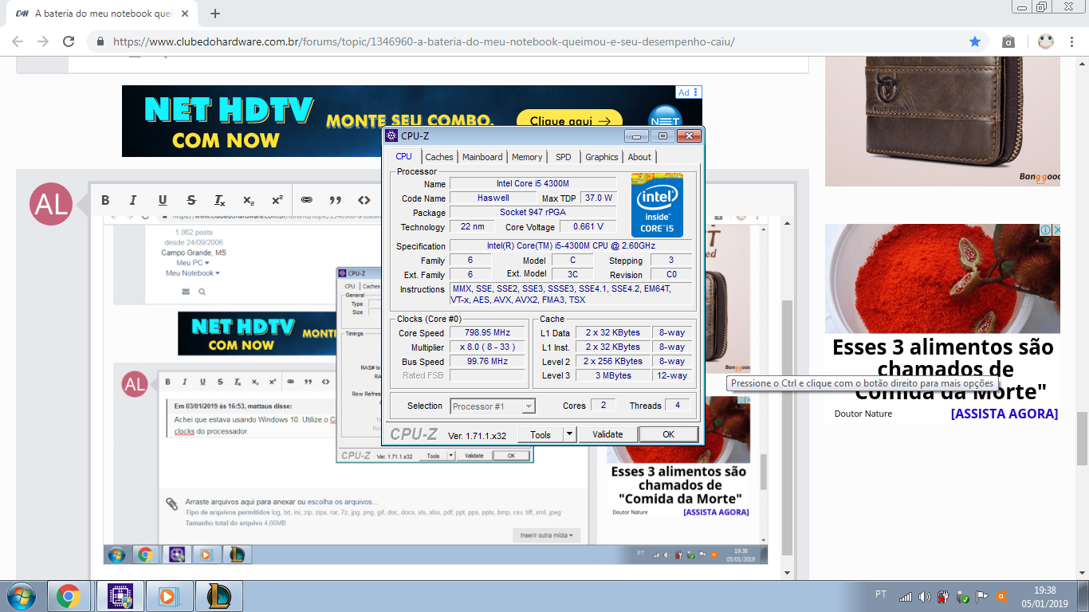Click the CPU-Z icon in the taskbar

pyautogui.click(x=120, y=596)
